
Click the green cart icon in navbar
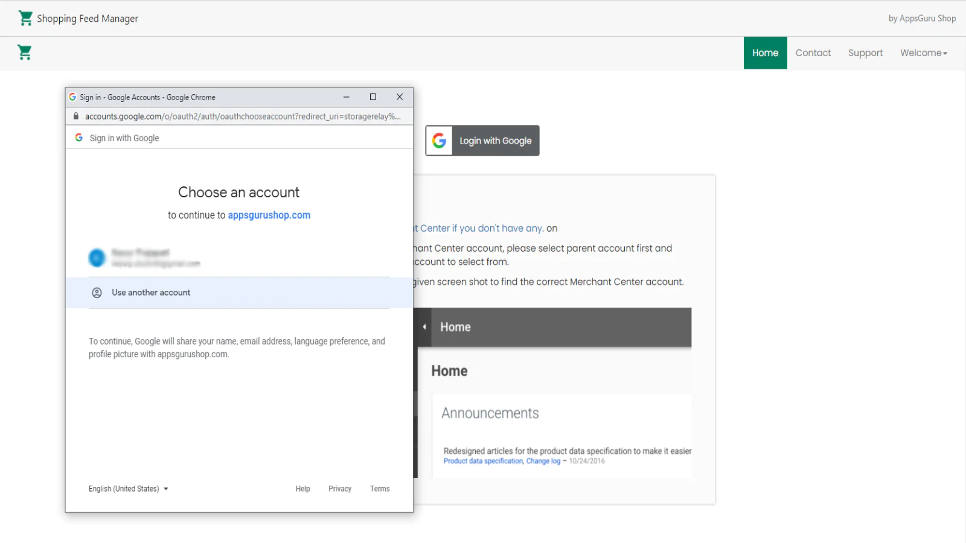tap(25, 52)
